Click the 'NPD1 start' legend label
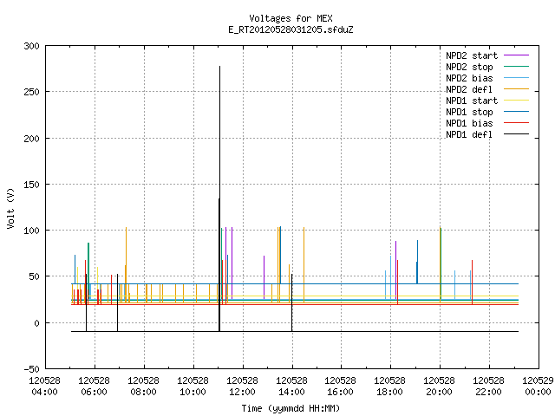Image resolution: width=555 pixels, height=416 pixels. (472, 101)
